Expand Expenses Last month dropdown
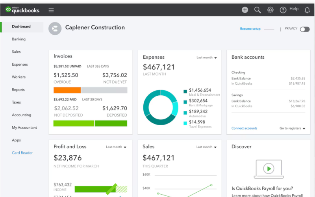Image resolution: width=315 pixels, height=197 pixels. point(207,58)
